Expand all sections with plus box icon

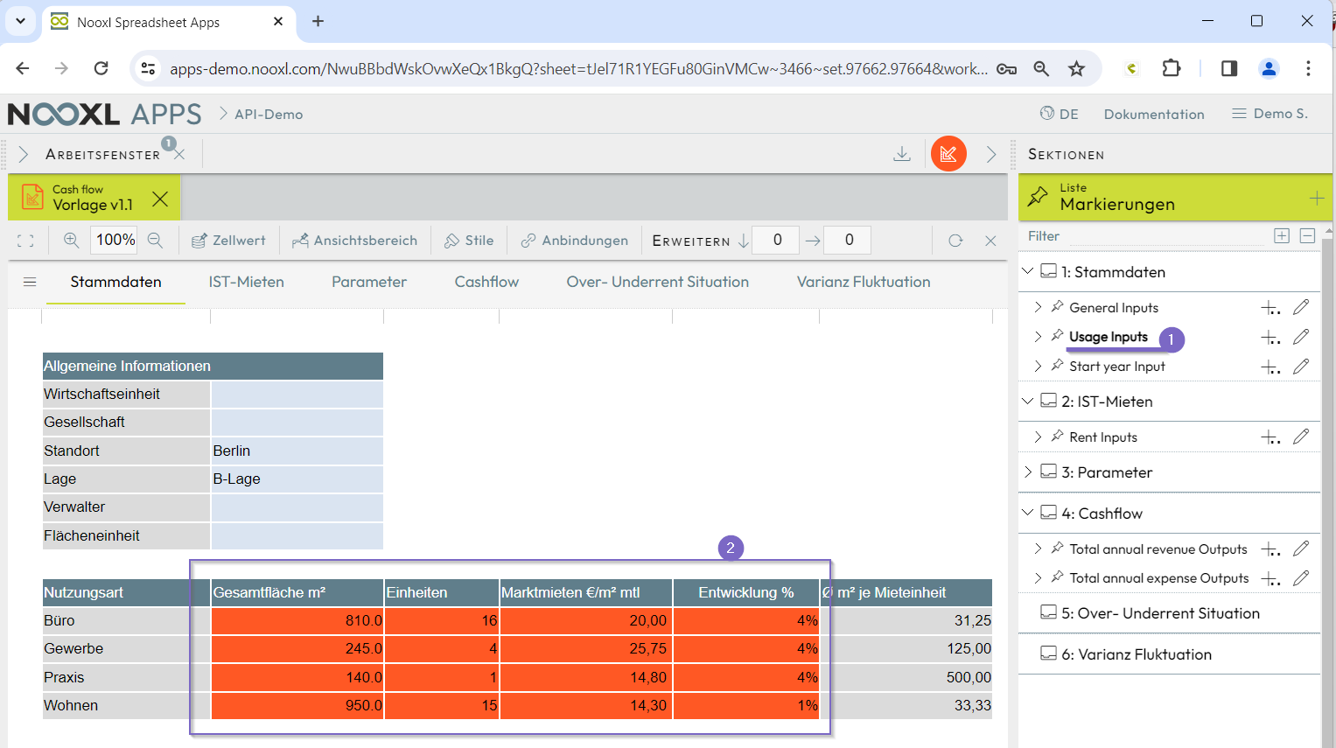tap(1282, 235)
